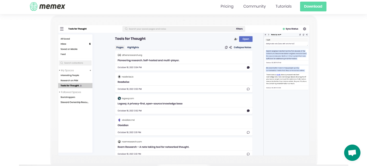Open the hamburger sidebar menu
Screen dimensions: 367x166
click(x=62, y=29)
